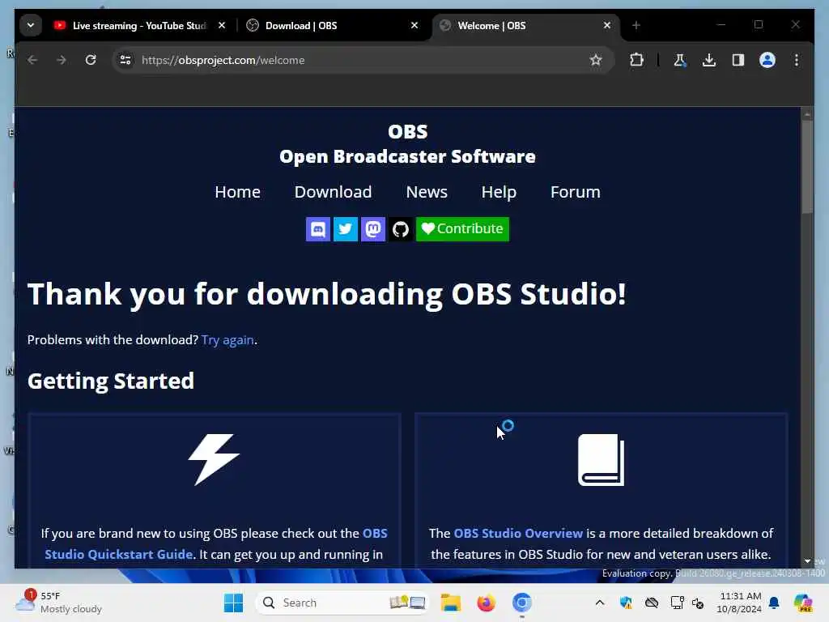Open the OBS Twitter icon link
The width and height of the screenshot is (829, 622).
(345, 229)
